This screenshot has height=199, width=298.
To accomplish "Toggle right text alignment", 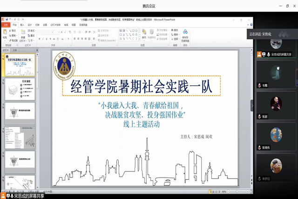I will tap(82, 39).
